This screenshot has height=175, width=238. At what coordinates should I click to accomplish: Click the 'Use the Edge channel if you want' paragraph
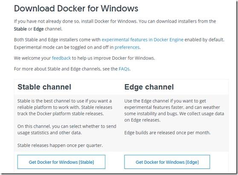pyautogui.click(x=174, y=111)
